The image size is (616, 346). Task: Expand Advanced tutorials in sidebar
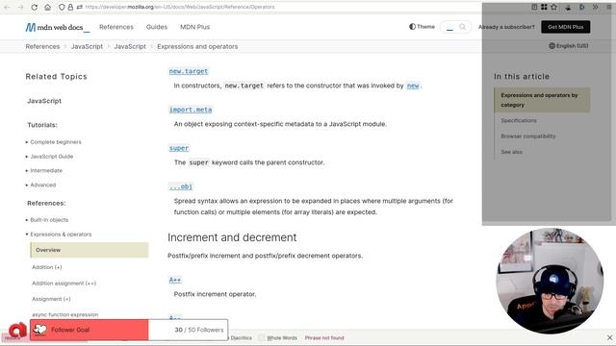tap(42, 185)
